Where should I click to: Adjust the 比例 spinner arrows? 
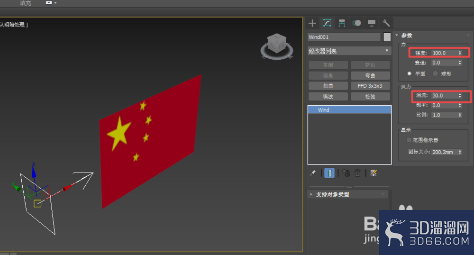point(460,115)
